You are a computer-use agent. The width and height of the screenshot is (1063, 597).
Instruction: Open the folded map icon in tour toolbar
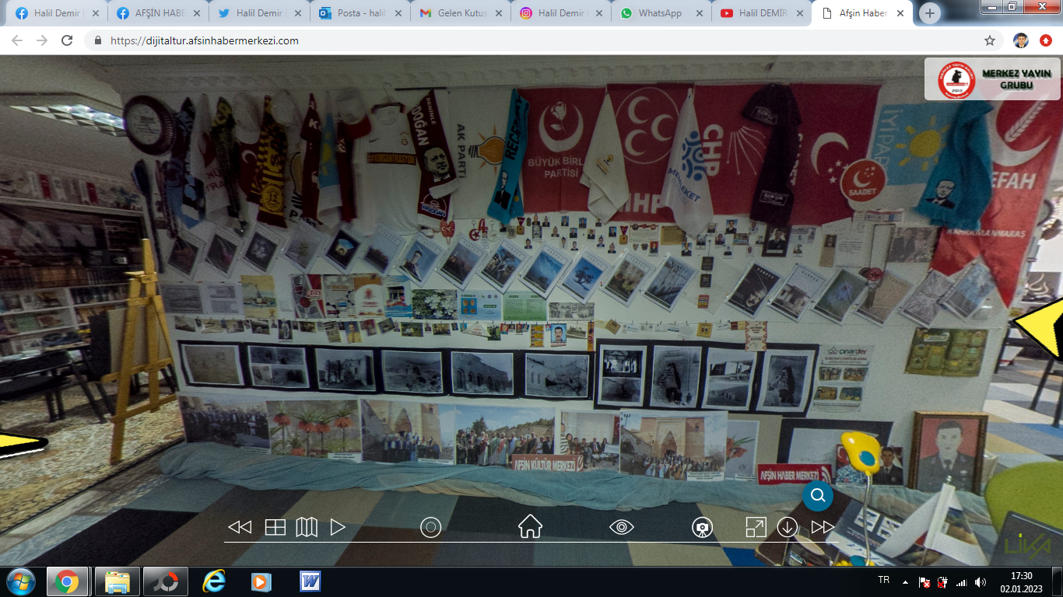pos(307,527)
